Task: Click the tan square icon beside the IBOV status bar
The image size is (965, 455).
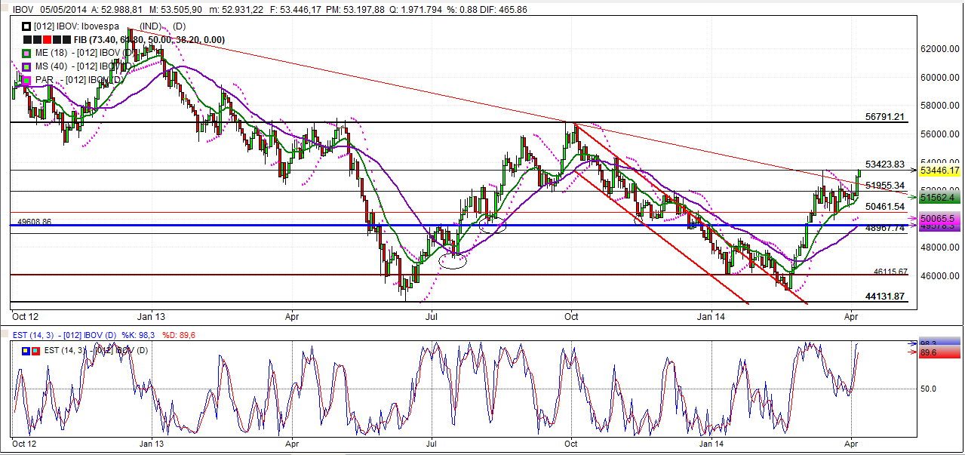Action: click(x=5, y=8)
